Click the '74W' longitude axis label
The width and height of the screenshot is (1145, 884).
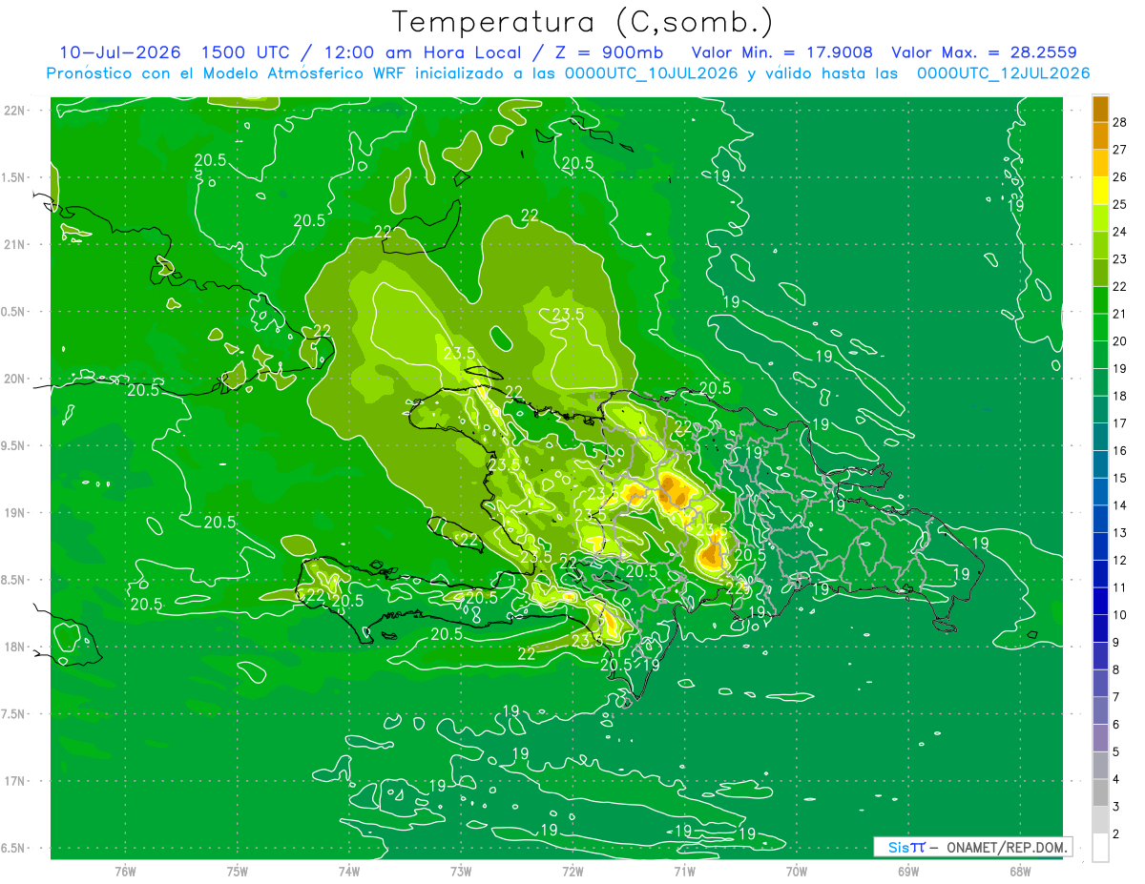click(349, 872)
